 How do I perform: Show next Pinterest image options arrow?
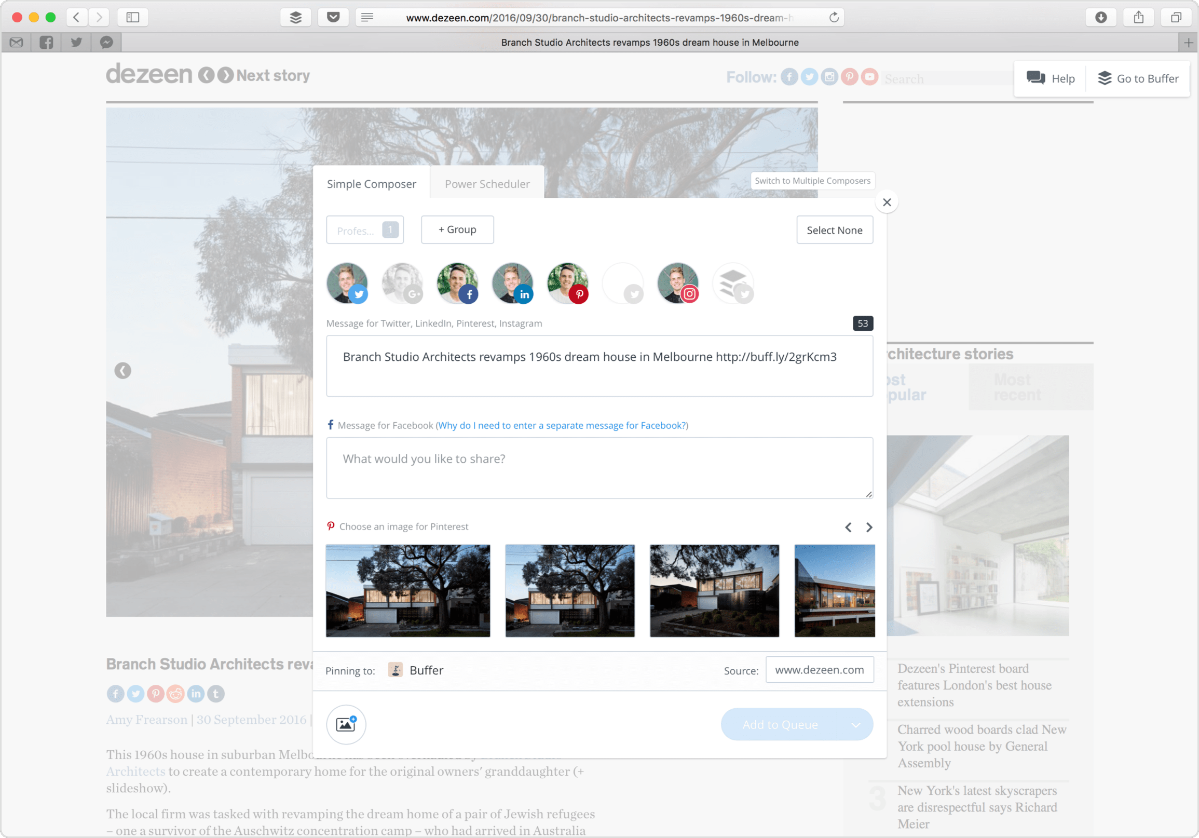tap(869, 527)
